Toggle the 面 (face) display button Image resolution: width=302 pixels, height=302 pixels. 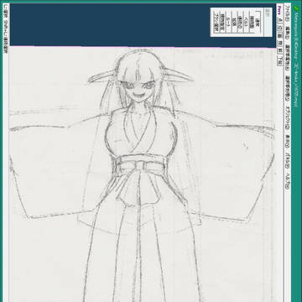point(279,36)
